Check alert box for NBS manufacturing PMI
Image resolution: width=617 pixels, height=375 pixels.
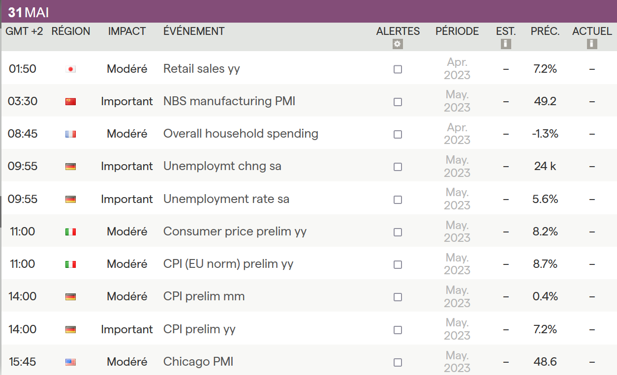pos(398,102)
